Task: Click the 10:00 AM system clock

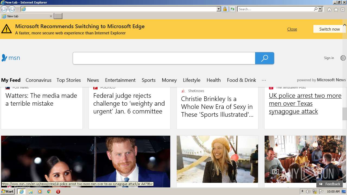Action: tap(333, 191)
